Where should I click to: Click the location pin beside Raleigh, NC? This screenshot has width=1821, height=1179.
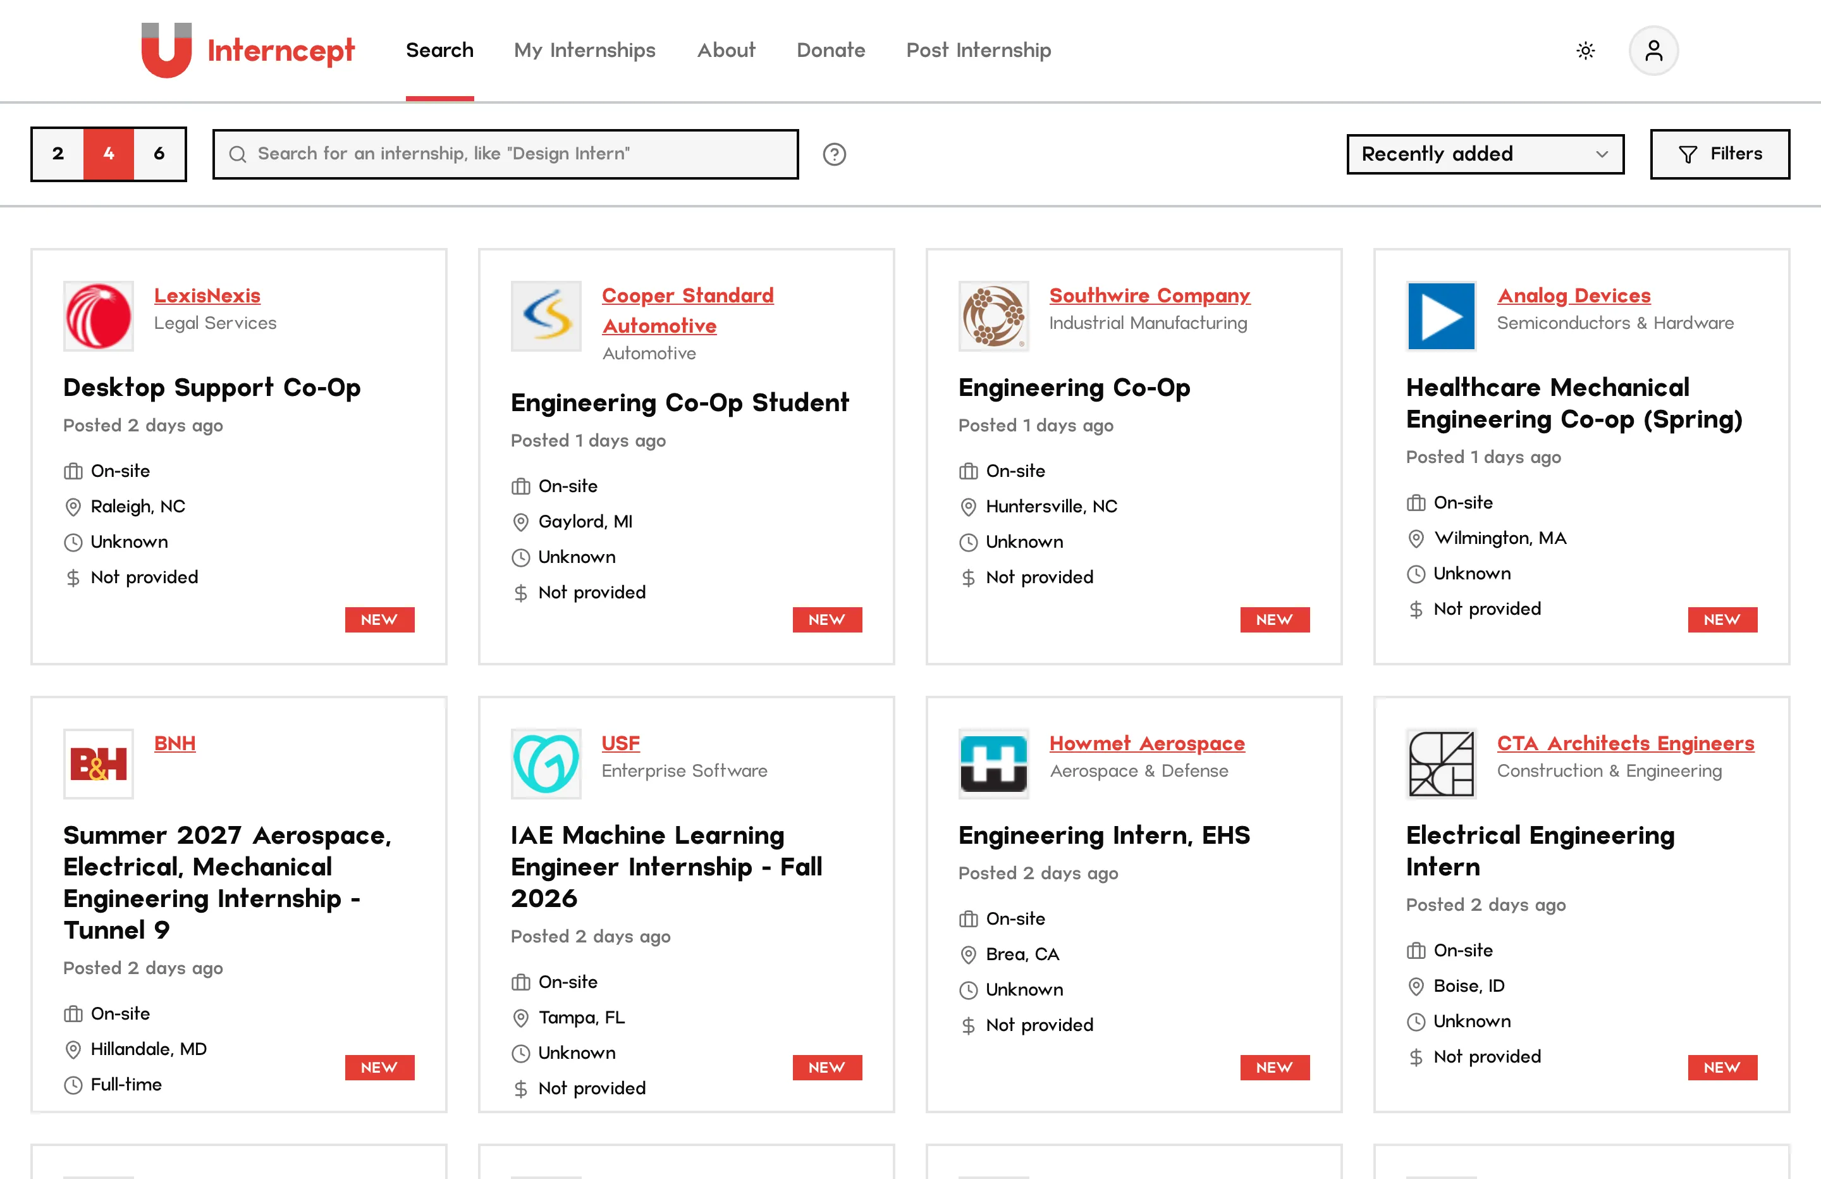73,507
